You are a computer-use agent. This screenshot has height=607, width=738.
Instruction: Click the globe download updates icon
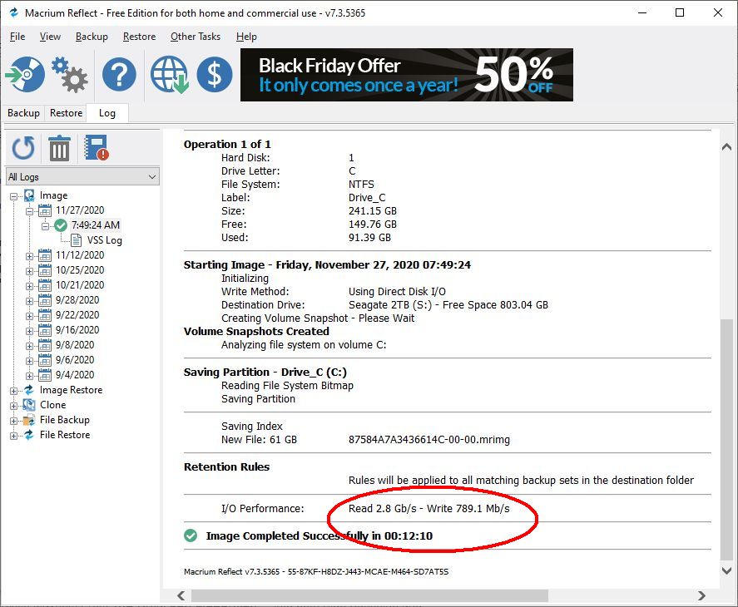[x=169, y=75]
